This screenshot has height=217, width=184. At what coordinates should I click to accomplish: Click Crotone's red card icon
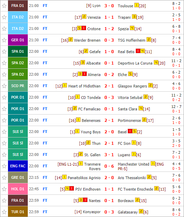[x=84, y=28]
